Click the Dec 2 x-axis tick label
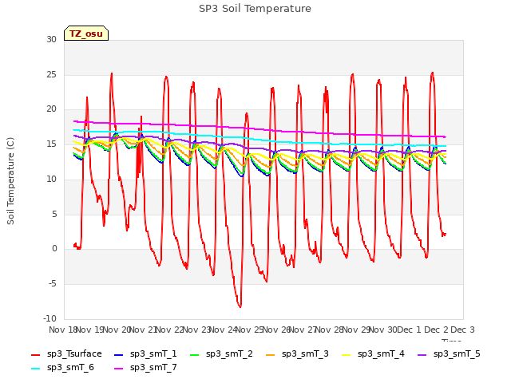Screen dimensions: 511x383 coord(436,330)
